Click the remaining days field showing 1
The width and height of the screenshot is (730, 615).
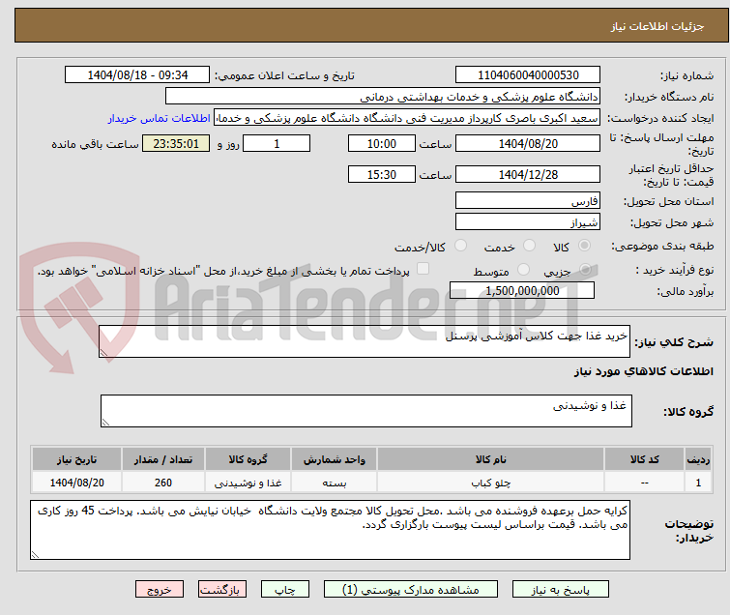click(277, 143)
